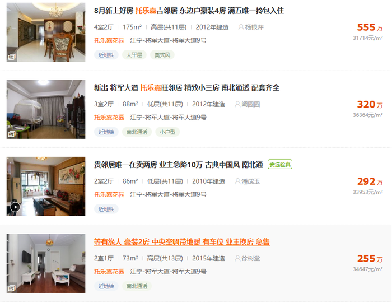Screen dimensions: 392x303
Task: Open the dining room thumbnail of first listing
Action: [46, 32]
